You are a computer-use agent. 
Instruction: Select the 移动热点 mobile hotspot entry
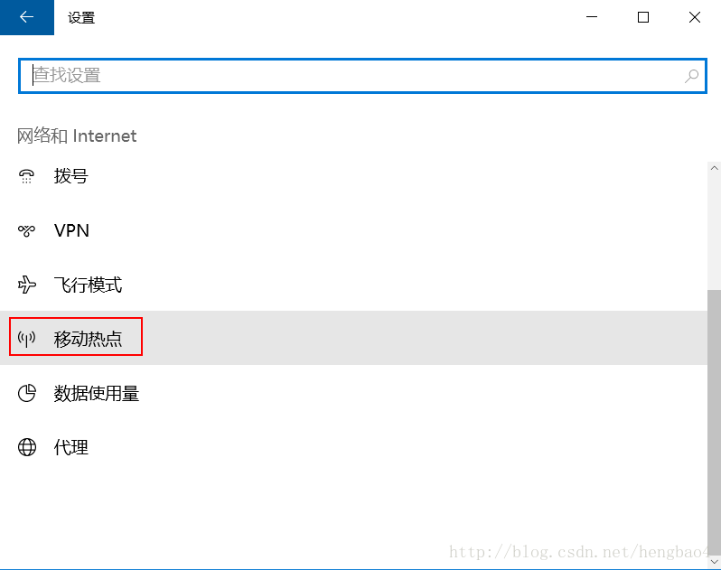click(x=353, y=338)
